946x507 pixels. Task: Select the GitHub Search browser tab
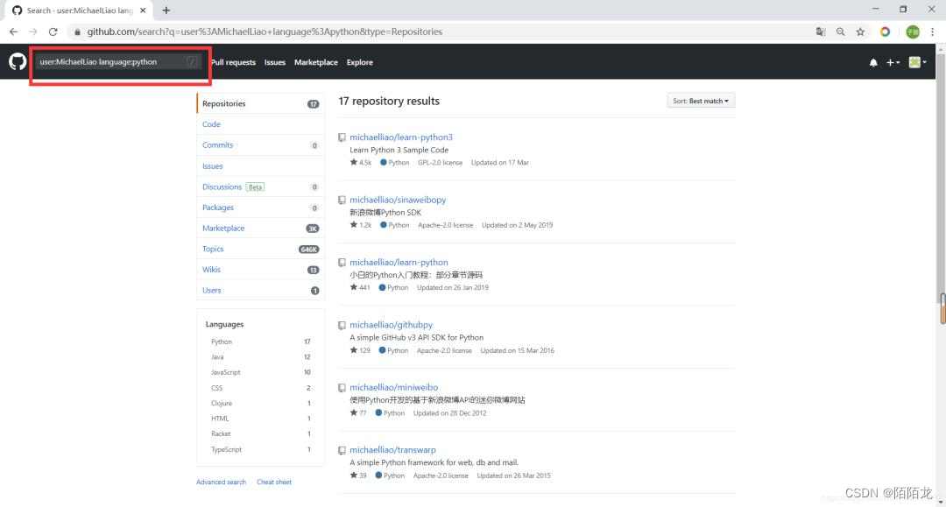79,11
